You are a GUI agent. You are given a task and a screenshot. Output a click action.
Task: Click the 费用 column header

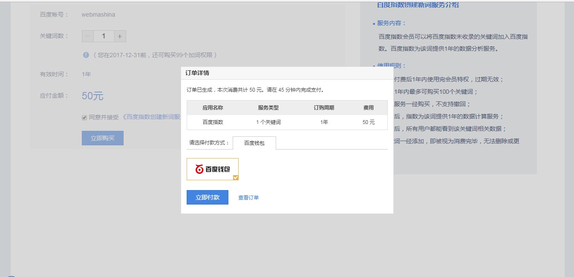(369, 108)
